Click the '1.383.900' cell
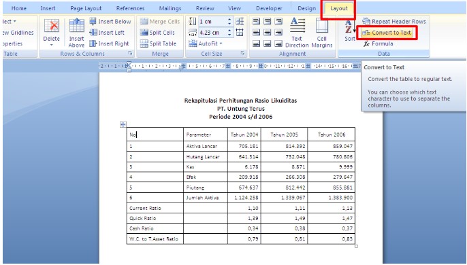The height and width of the screenshot is (265, 467). point(331,198)
